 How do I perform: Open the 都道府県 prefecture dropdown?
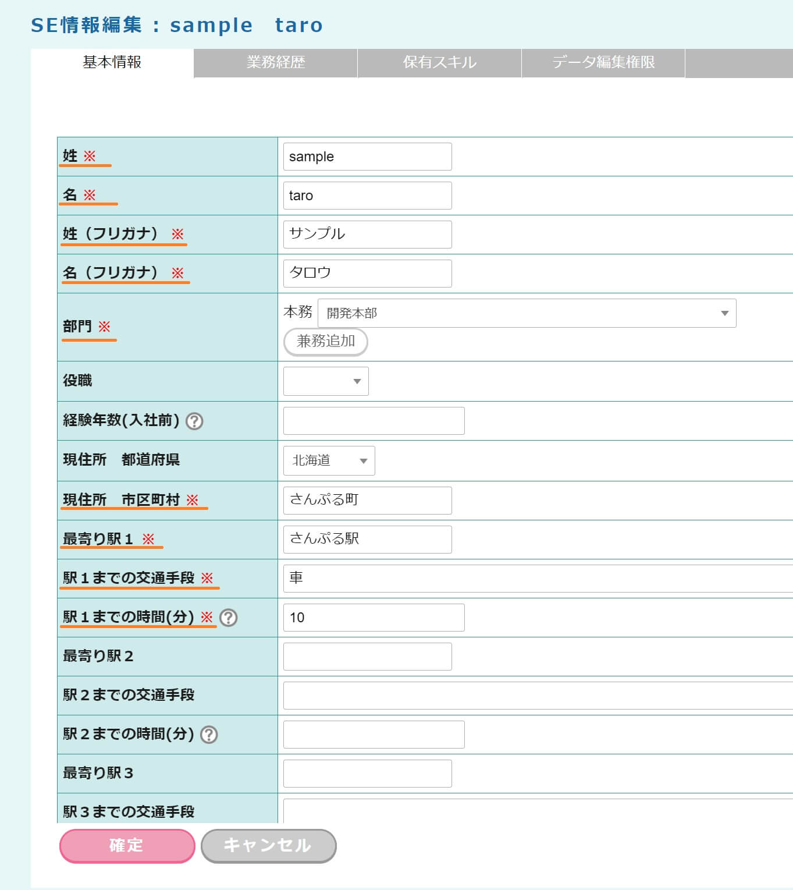(x=329, y=460)
